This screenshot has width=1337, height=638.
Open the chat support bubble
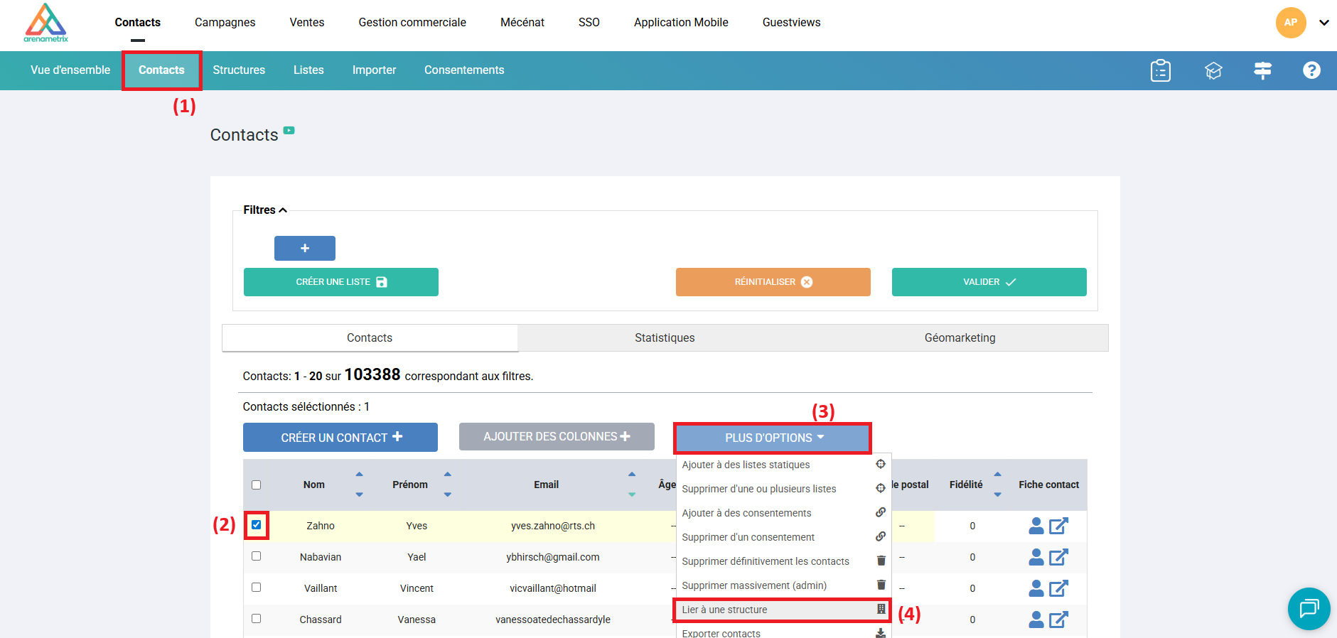pyautogui.click(x=1309, y=608)
